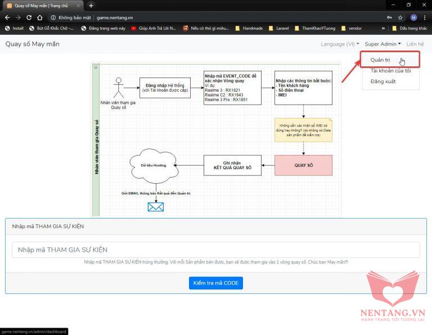Reload the page with the refresh icon
The width and height of the screenshot is (432, 335).
coord(29,17)
